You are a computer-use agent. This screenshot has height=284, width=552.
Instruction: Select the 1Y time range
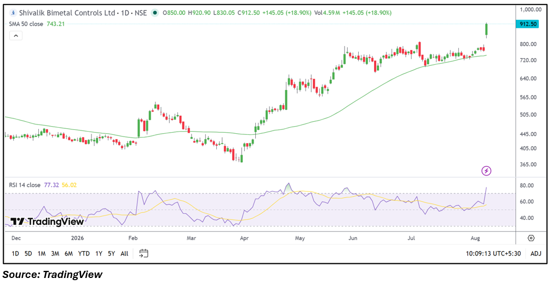pyautogui.click(x=99, y=254)
